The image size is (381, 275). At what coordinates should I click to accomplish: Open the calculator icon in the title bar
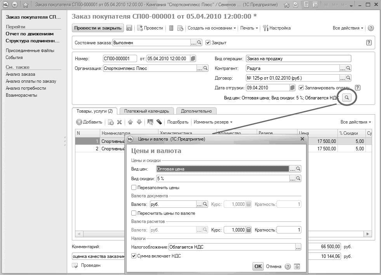tap(306, 5)
